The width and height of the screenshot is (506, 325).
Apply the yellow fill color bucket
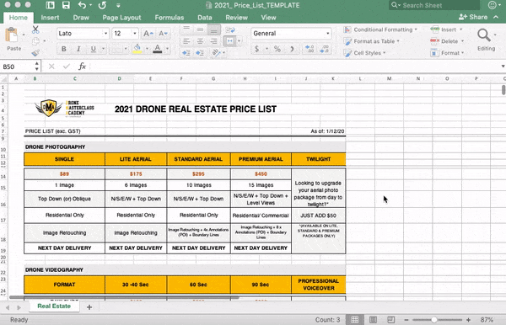click(x=137, y=49)
